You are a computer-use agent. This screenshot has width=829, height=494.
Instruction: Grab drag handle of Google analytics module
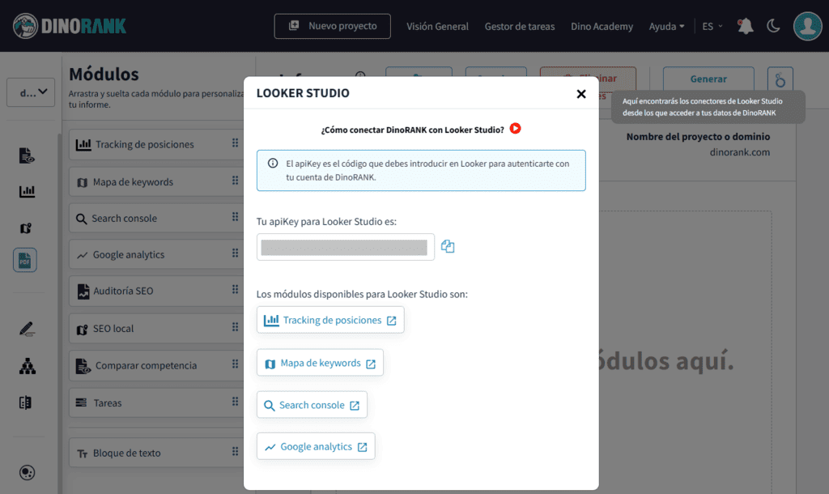[236, 253]
